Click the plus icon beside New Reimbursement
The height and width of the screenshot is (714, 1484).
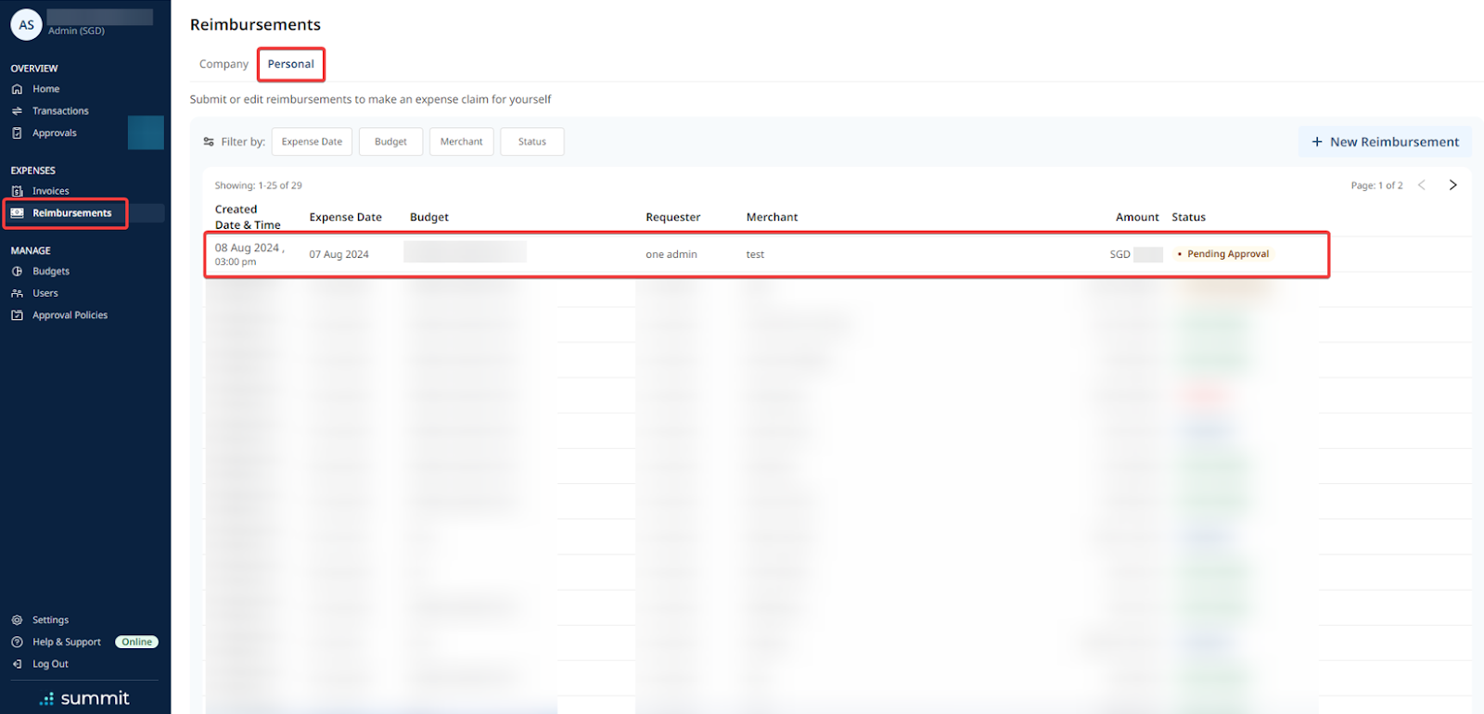pos(1317,142)
